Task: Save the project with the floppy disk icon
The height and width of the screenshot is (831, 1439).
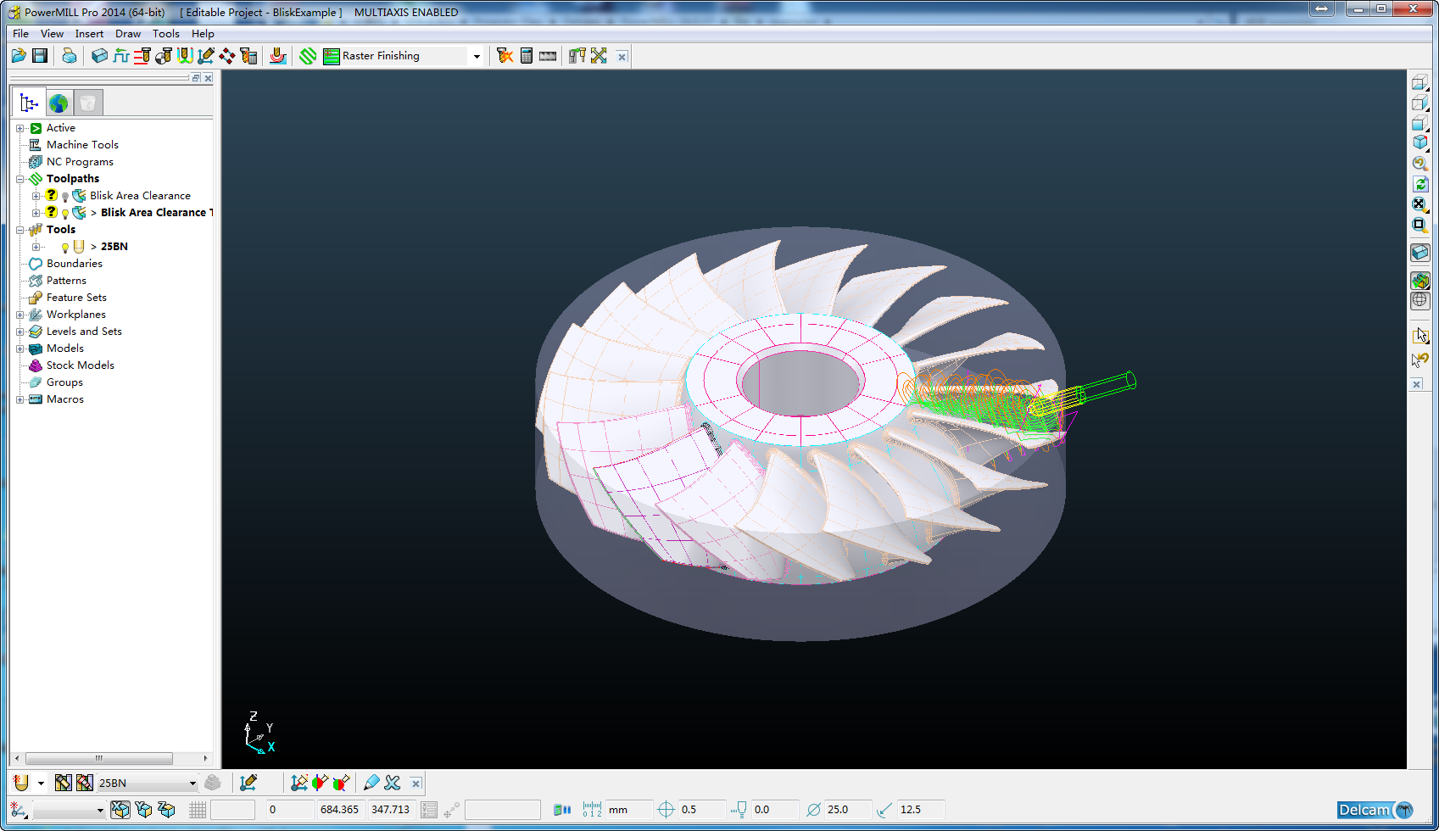Action: 40,56
